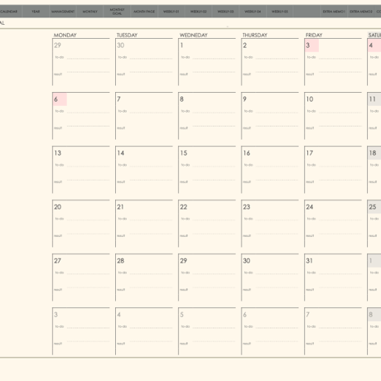The width and height of the screenshot is (381, 381).
Task: Click to-do line for Friday 10
Action: pos(340,112)
